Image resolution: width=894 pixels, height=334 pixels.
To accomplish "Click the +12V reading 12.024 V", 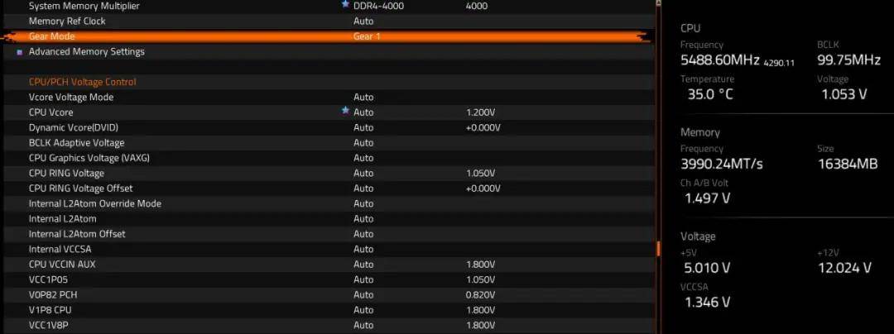I will 845,268.
